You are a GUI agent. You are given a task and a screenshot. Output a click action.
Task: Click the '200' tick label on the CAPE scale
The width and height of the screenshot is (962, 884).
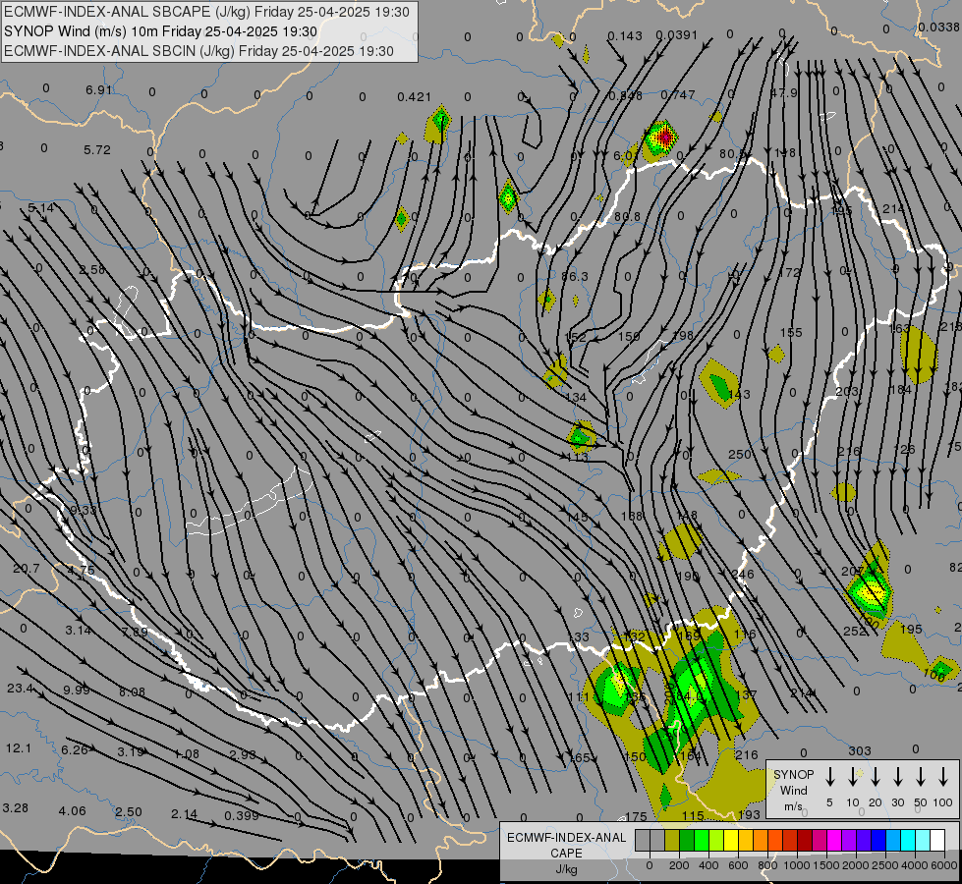(679, 865)
